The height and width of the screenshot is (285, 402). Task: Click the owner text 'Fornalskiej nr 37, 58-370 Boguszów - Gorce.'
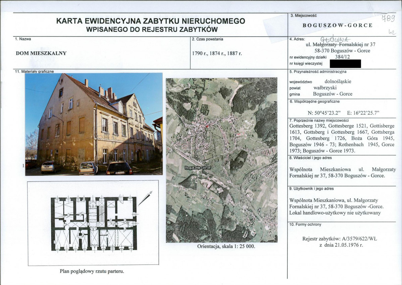pyautogui.click(x=337, y=176)
